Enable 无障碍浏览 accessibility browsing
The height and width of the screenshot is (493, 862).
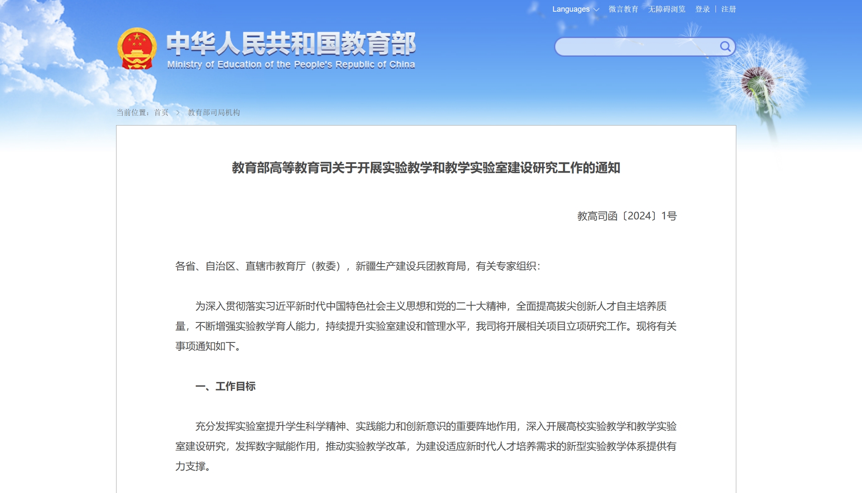pos(667,9)
